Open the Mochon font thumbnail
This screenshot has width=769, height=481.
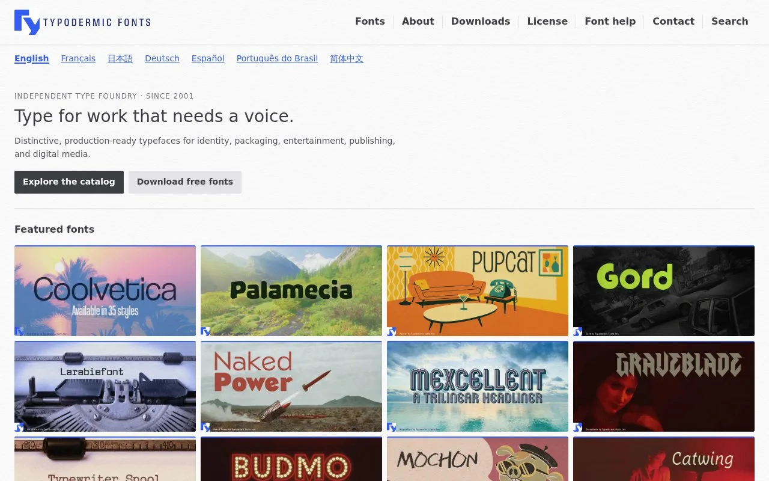[x=478, y=459]
